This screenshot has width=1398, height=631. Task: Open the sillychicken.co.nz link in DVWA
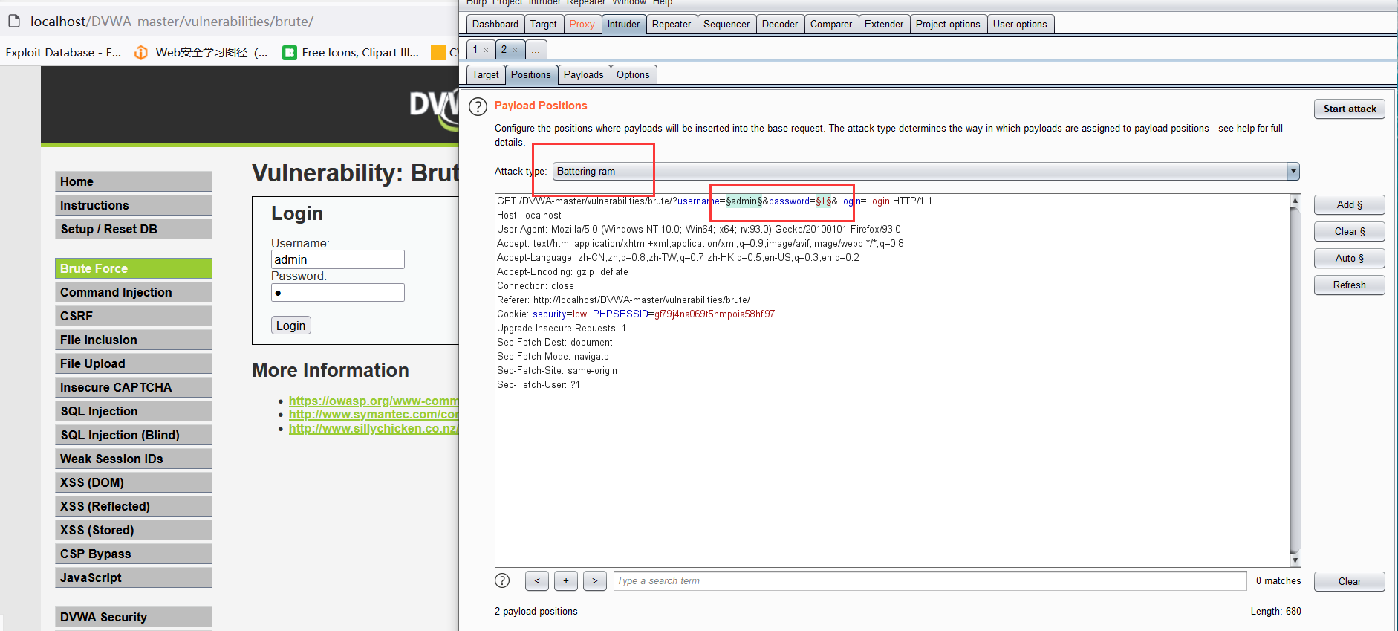pos(374,428)
